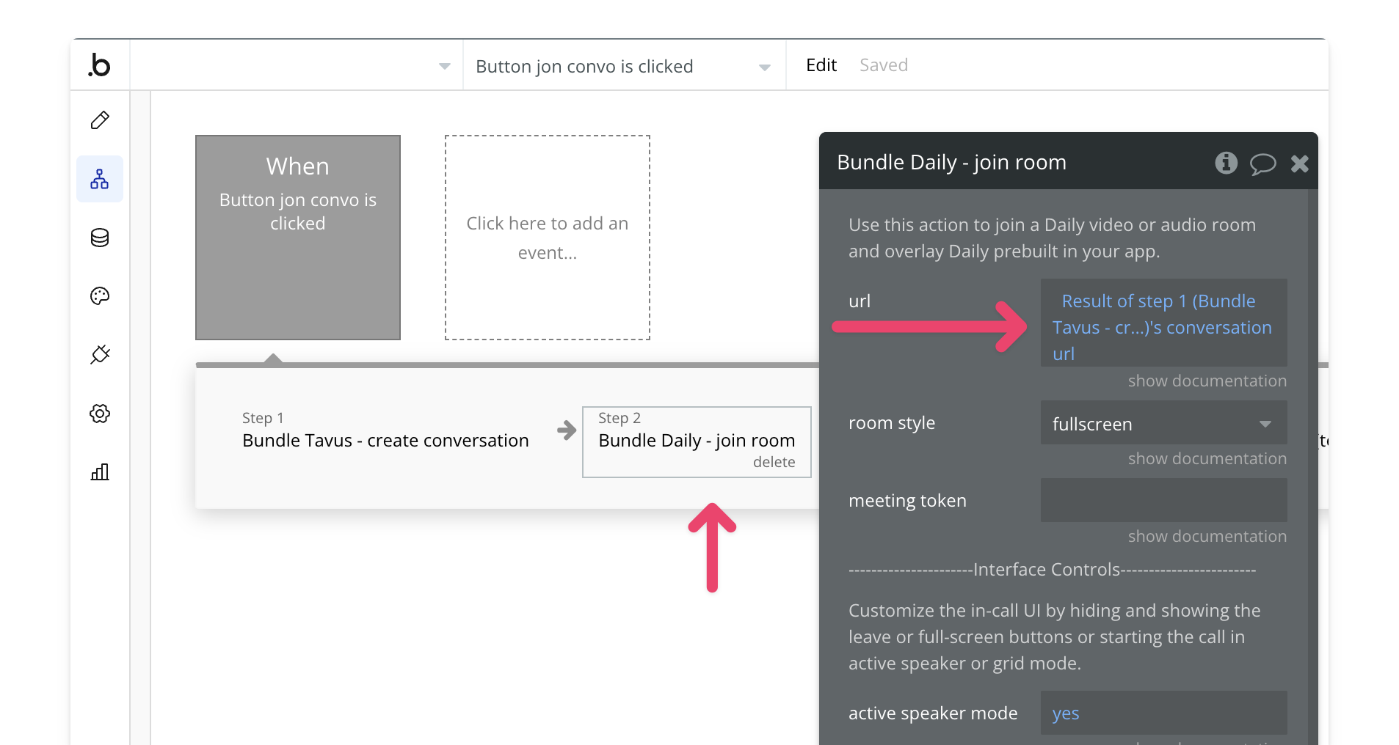Click the Bubble logo icon
The image size is (1399, 745).
pos(100,65)
